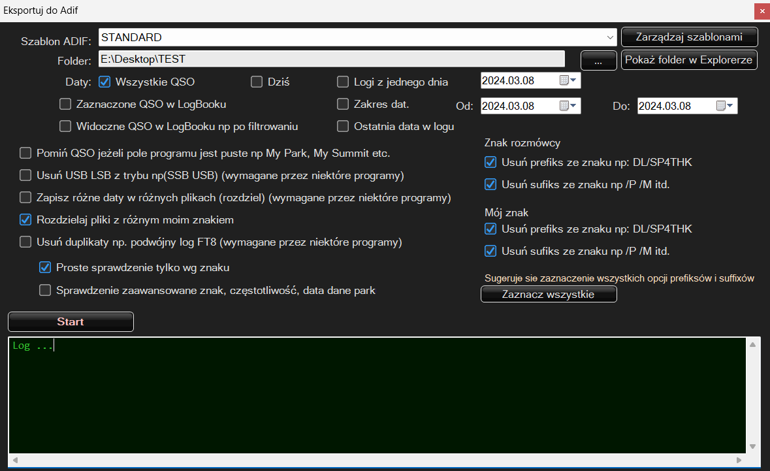
Task: Open calendar picker for the Do date
Action: click(725, 106)
